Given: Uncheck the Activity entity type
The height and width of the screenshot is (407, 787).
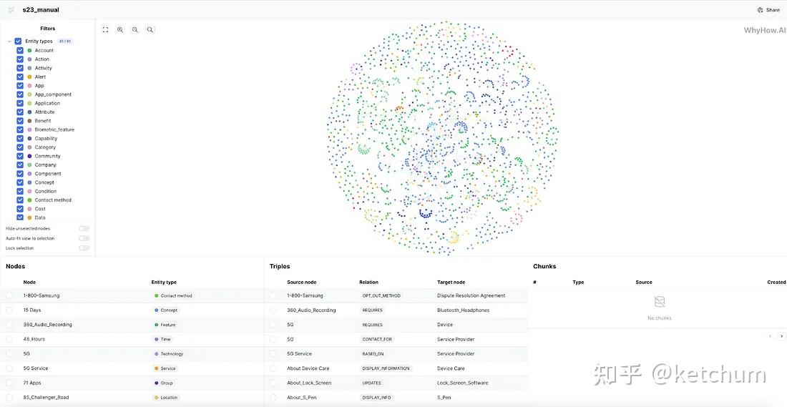Looking at the screenshot, I should point(20,68).
